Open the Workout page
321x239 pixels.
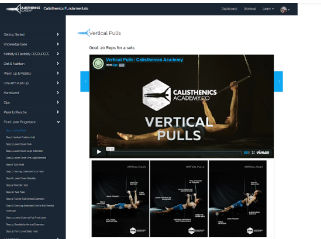pyautogui.click(x=250, y=9)
